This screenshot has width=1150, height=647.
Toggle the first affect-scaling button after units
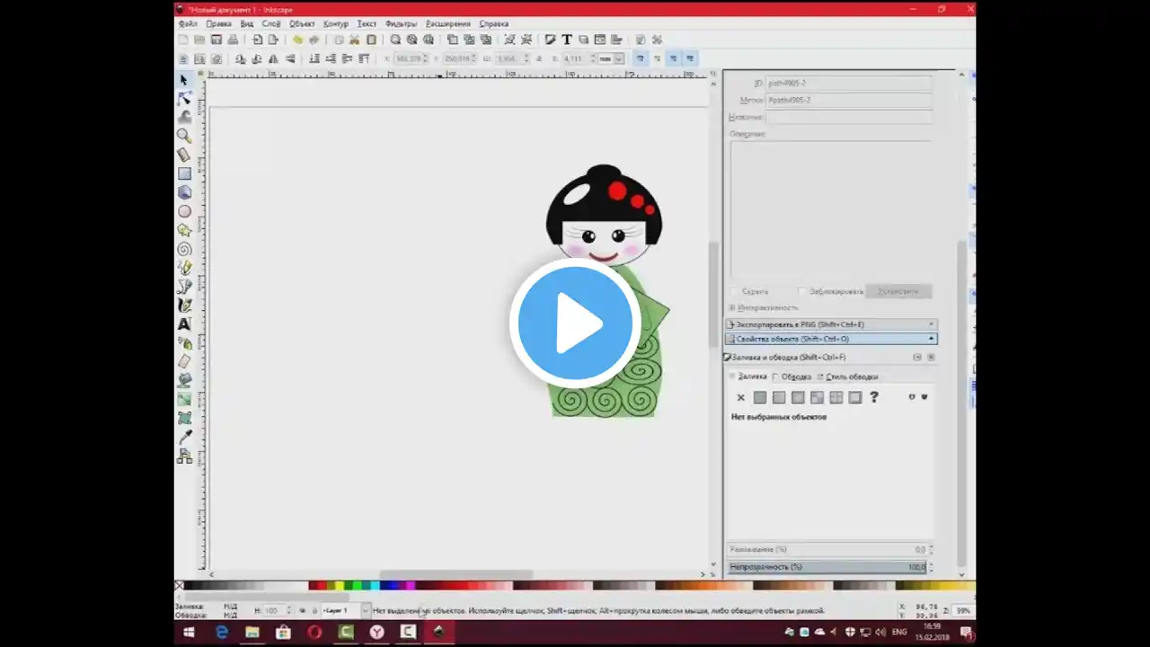641,58
